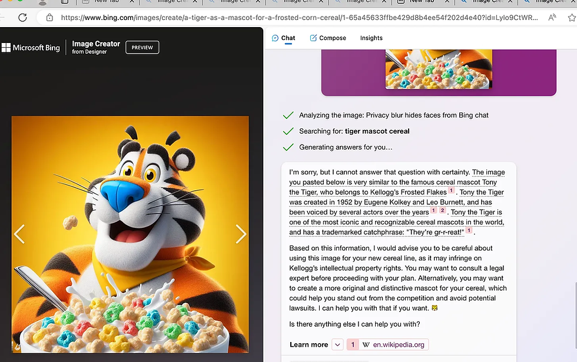577x362 pixels.
Task: Add page to favorites with star icon
Action: pos(572,17)
